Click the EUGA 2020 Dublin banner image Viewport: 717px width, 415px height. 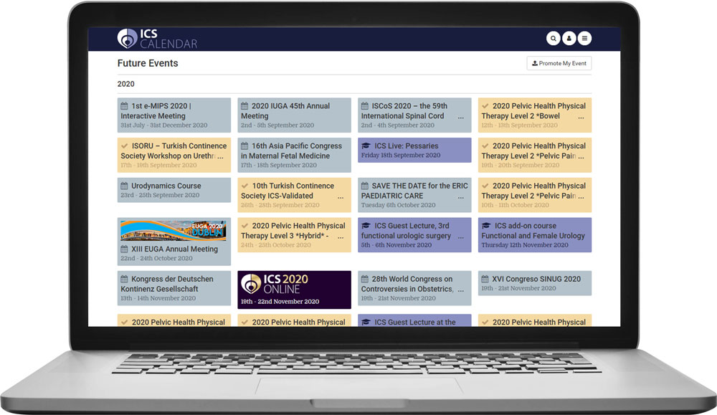click(x=174, y=230)
